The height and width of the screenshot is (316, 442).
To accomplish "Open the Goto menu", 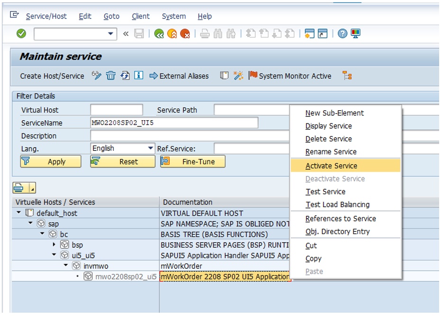I will 111,16.
